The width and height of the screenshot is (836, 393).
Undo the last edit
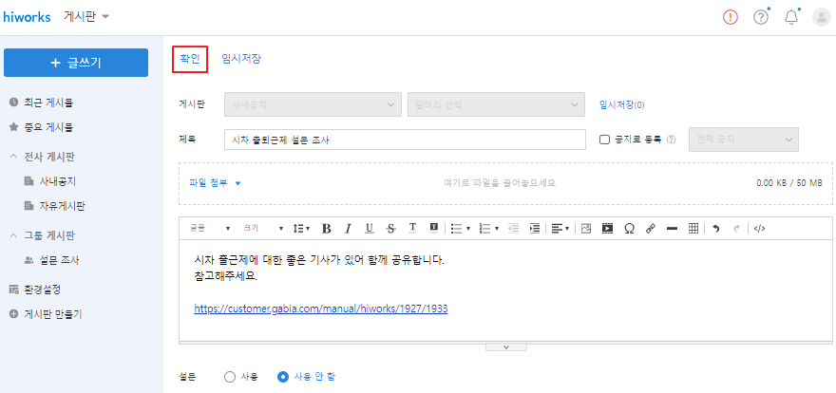[716, 229]
